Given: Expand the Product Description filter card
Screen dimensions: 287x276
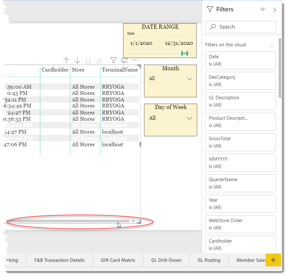Looking at the screenshot, I should pyautogui.click(x=240, y=122).
